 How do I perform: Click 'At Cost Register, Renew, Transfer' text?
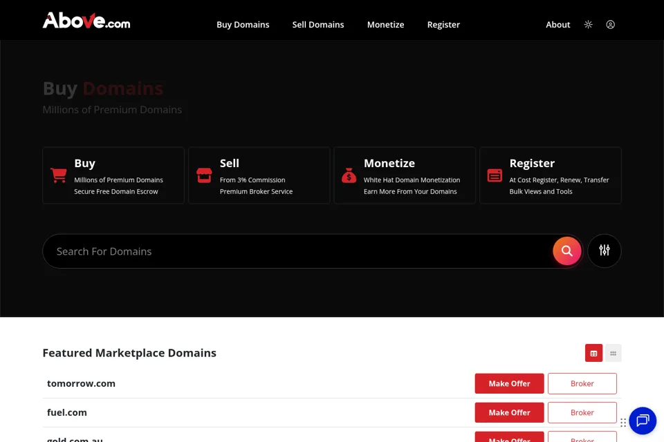[x=559, y=180]
